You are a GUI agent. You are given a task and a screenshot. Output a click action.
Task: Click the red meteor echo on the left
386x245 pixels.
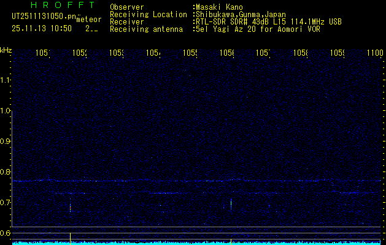point(71,207)
